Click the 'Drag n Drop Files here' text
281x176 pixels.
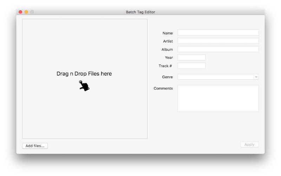point(84,74)
